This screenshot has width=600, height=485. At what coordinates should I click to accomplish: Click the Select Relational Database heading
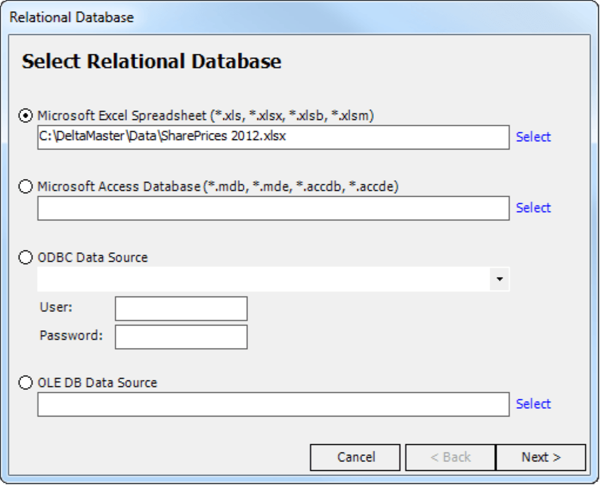point(152,61)
